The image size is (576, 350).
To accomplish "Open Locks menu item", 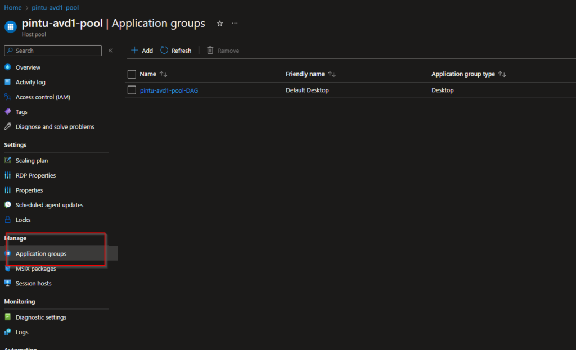I will [x=23, y=220].
